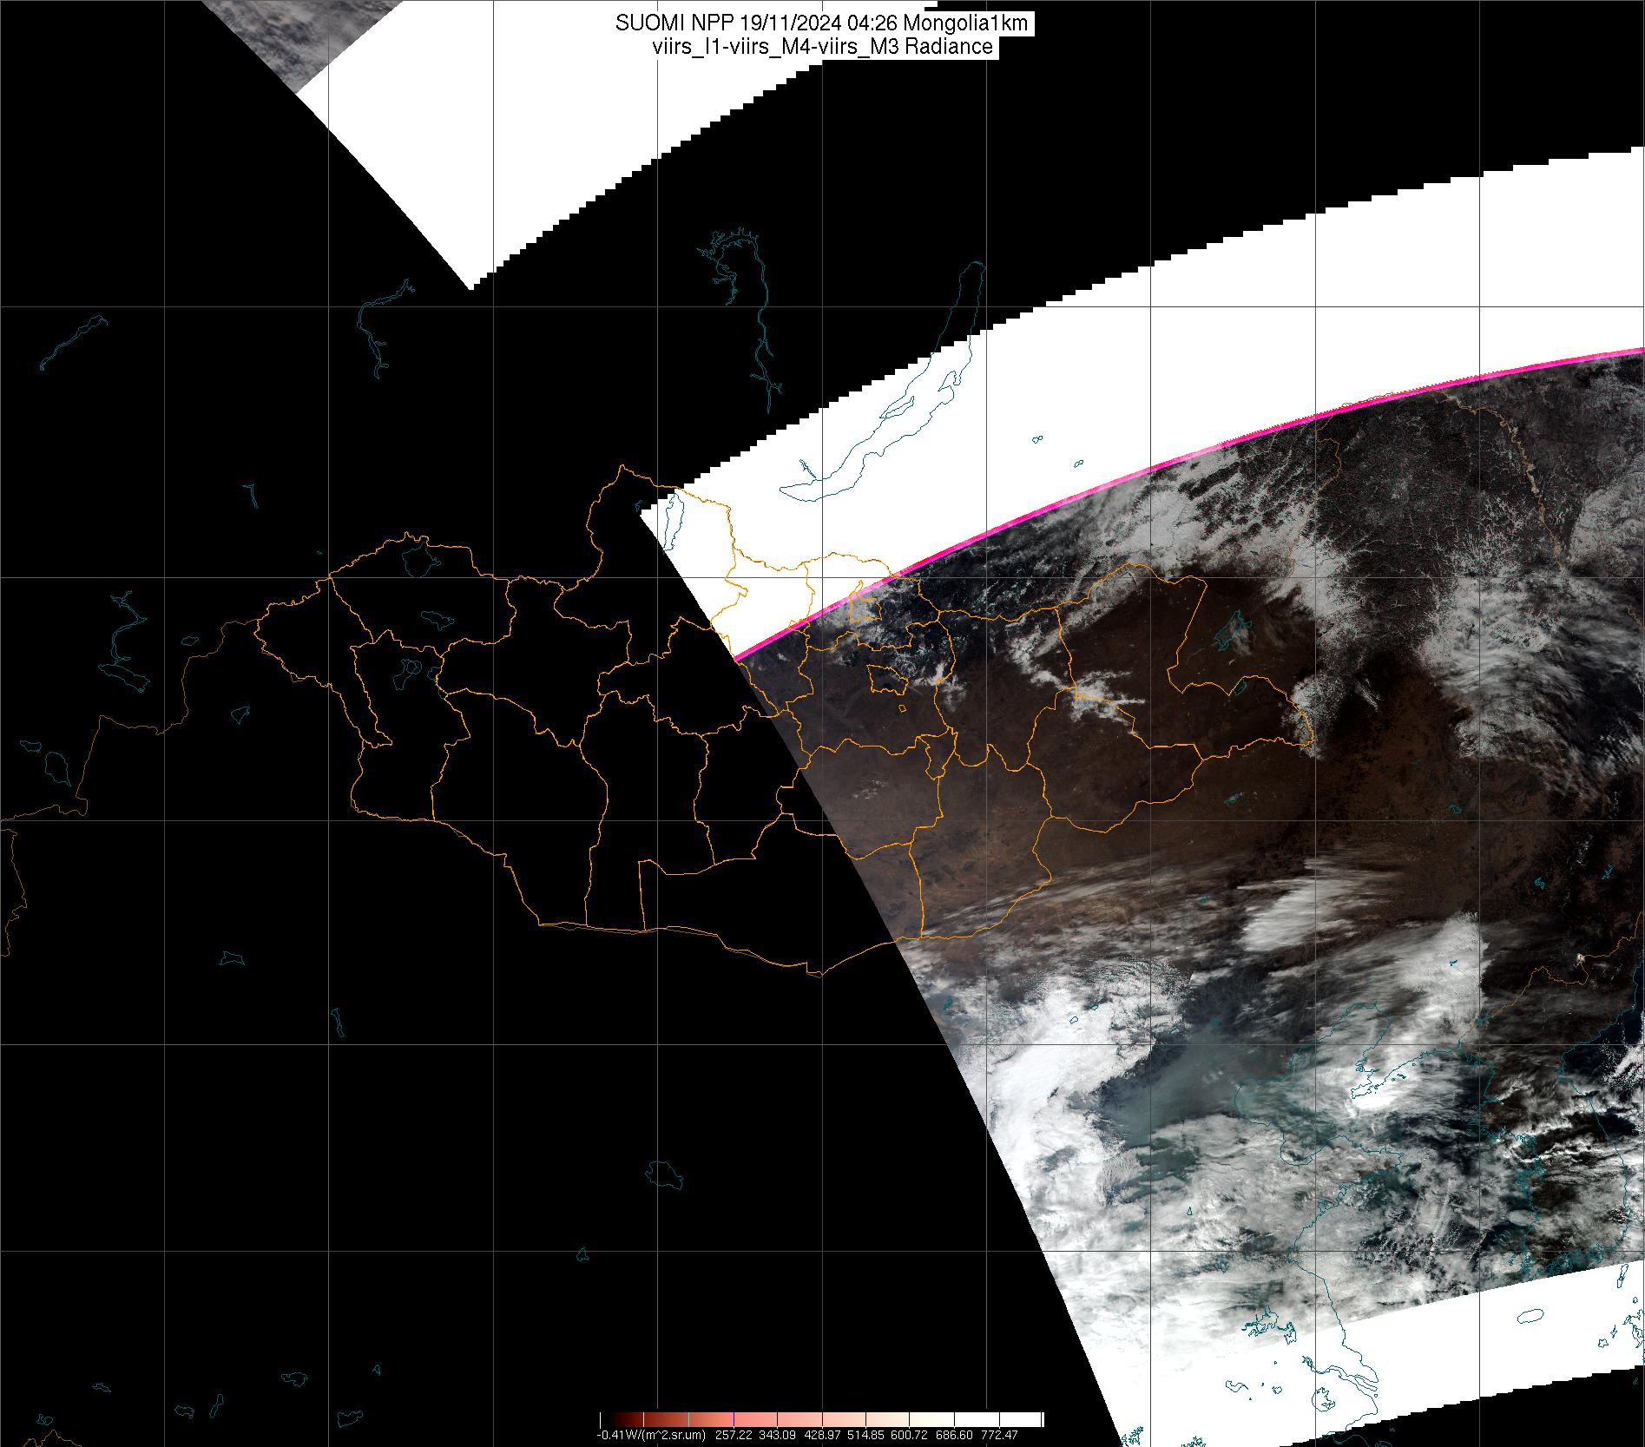The width and height of the screenshot is (1645, 1447).
Task: Select the viirs_I1-viirs_M4-viirs_M3 Radiance subtitle
Action: tap(821, 47)
